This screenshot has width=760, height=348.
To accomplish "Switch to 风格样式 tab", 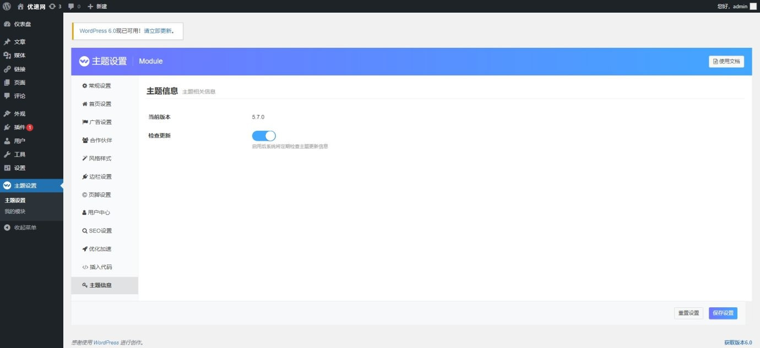I will [105, 158].
